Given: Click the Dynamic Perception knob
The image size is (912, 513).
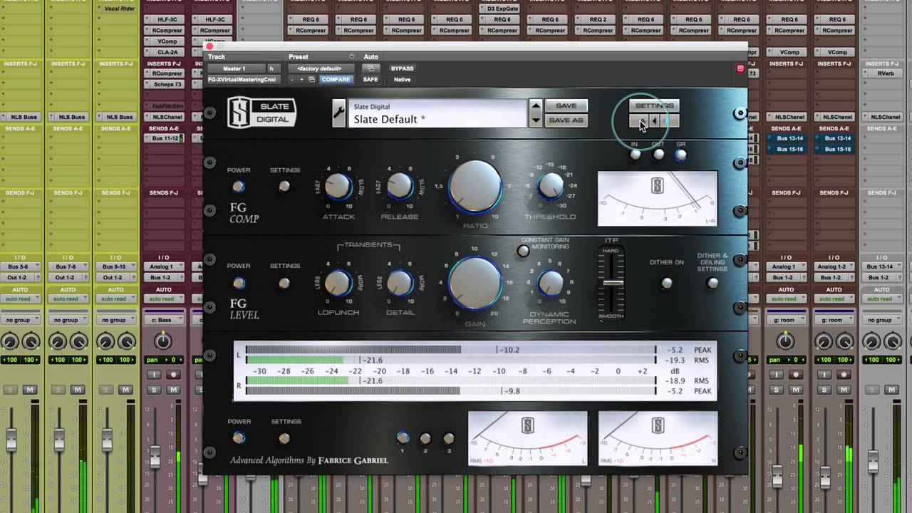Looking at the screenshot, I should pyautogui.click(x=550, y=282).
